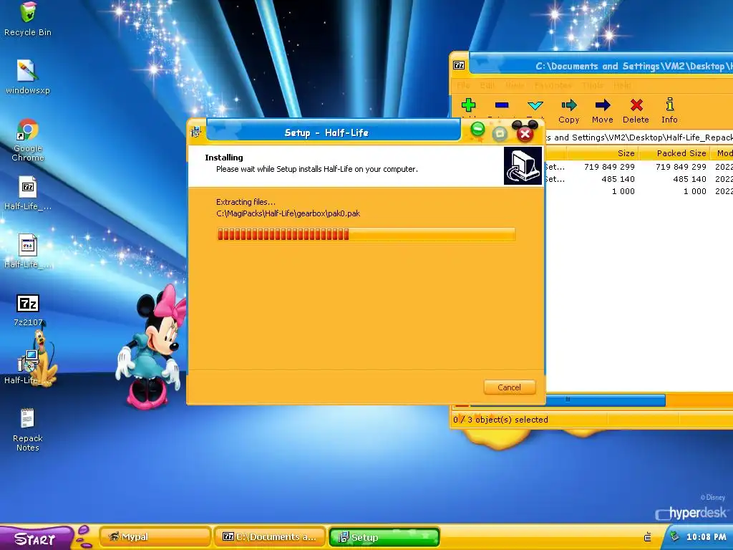Click the 10:08 PM clock
Viewport: 733px width, 550px height.
click(706, 537)
